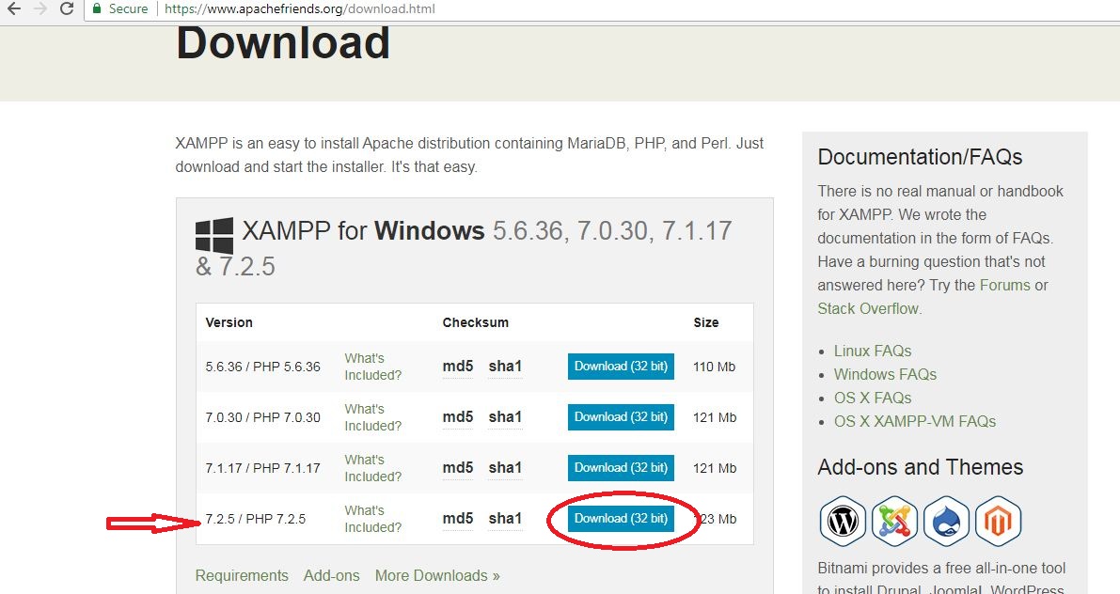Open the More Downloads link
The width and height of the screenshot is (1120, 594).
[437, 575]
